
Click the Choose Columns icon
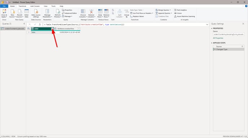(83, 12)
